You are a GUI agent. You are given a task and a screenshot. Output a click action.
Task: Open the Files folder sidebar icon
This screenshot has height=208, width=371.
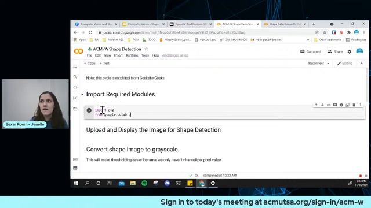pyautogui.click(x=75, y=109)
